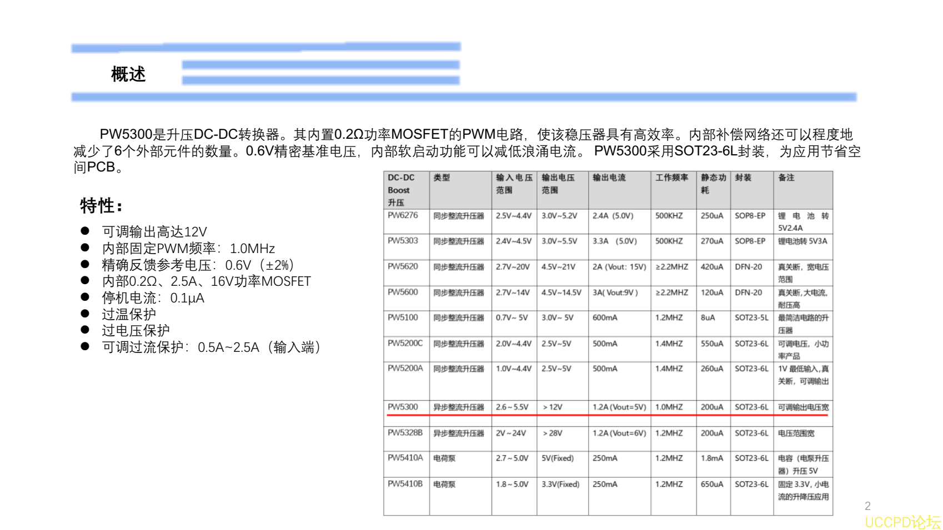Click the page number 2
The height and width of the screenshot is (530, 943).
(x=867, y=506)
